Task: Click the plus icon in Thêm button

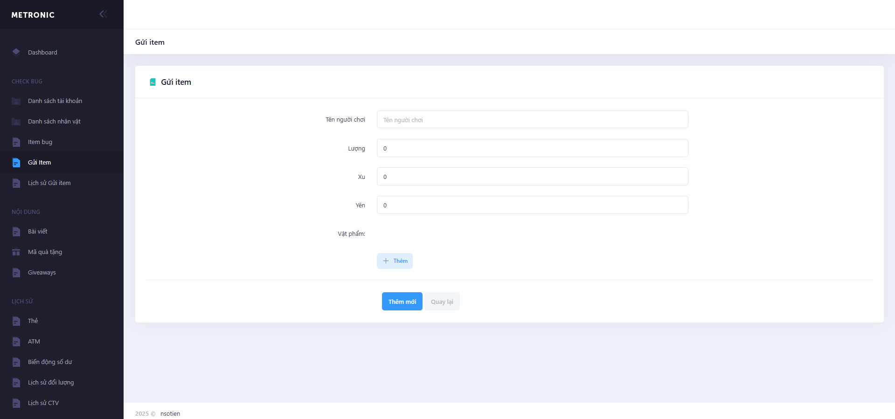Action: (386, 261)
